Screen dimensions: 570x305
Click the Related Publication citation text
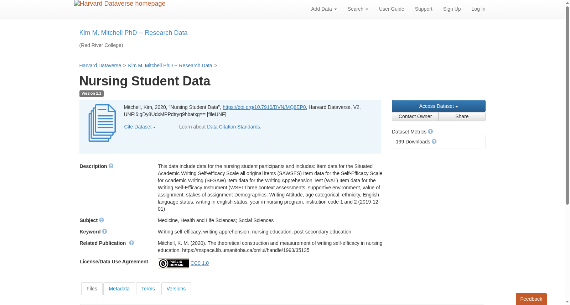click(270, 247)
